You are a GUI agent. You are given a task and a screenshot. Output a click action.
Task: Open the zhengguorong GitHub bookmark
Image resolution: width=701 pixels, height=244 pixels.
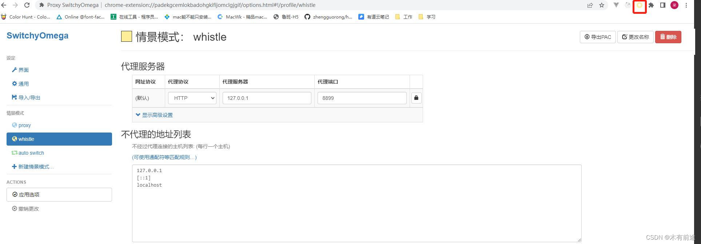click(x=328, y=17)
